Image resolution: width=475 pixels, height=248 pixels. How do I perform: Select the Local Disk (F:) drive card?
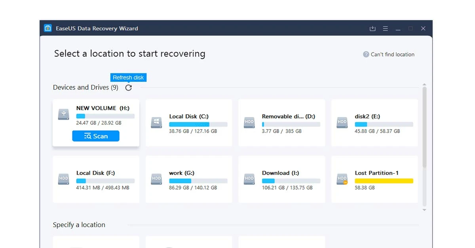click(96, 179)
